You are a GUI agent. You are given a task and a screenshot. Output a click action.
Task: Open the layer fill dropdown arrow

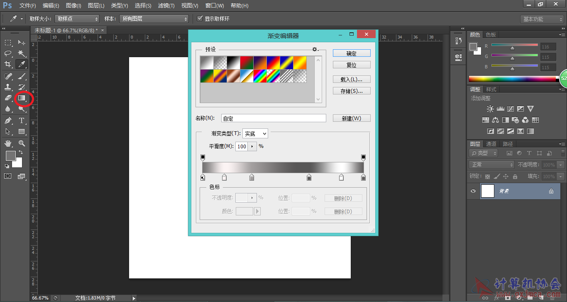(x=561, y=176)
